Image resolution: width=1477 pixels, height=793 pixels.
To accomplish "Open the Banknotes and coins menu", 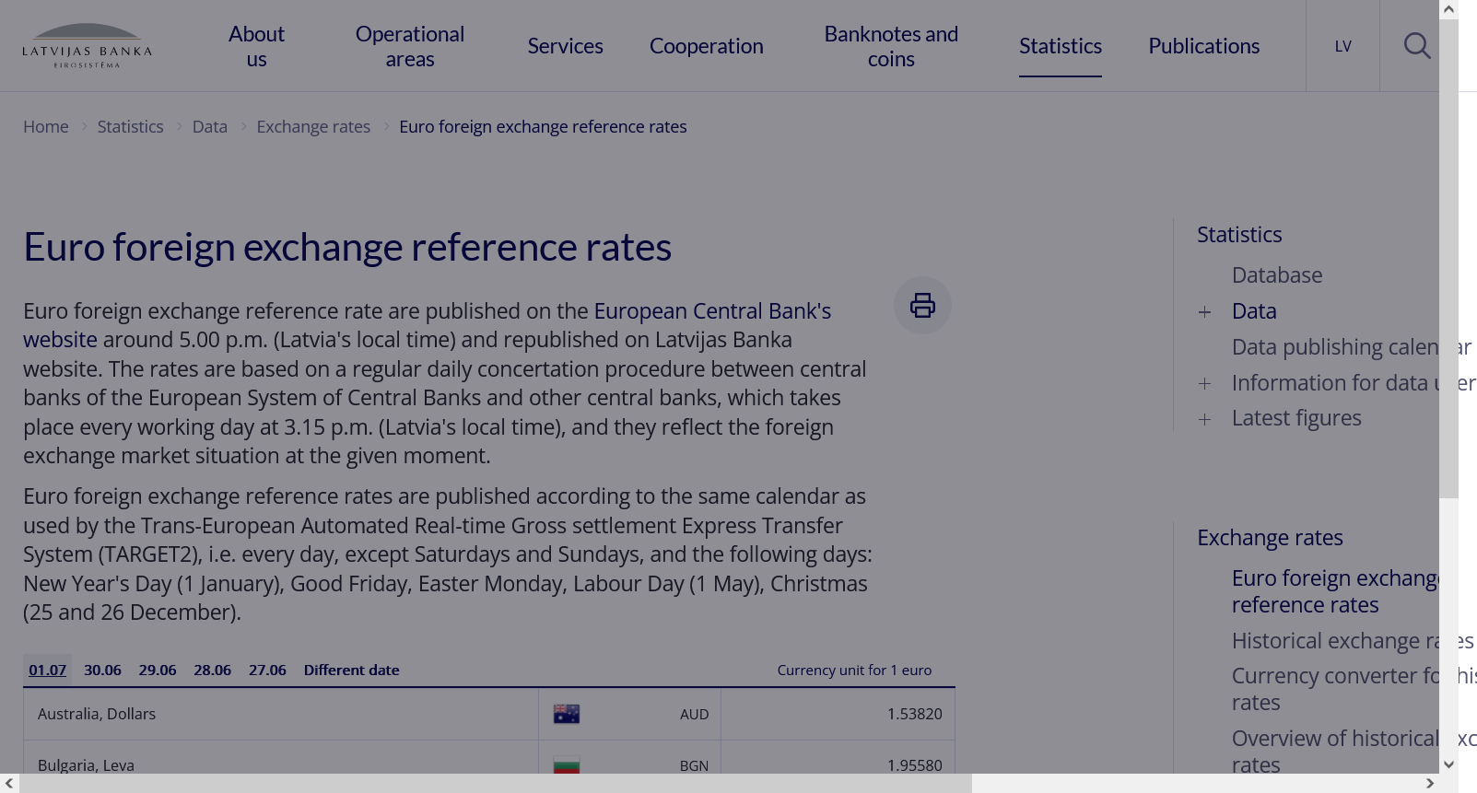I will (891, 46).
